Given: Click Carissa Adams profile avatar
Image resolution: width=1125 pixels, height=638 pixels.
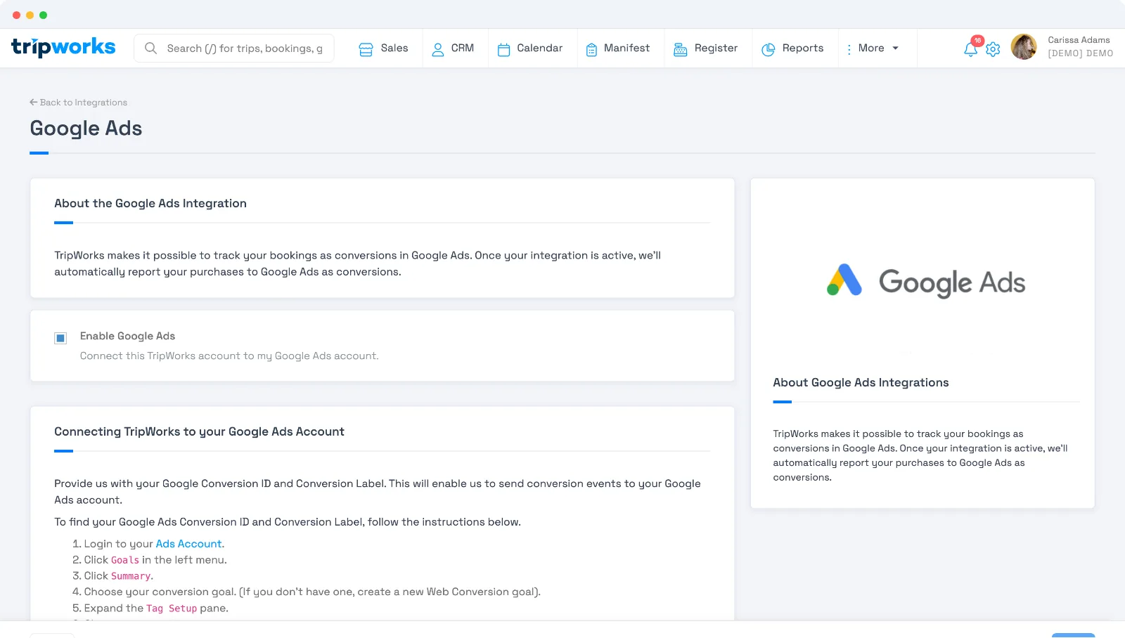Looking at the screenshot, I should pyautogui.click(x=1024, y=47).
